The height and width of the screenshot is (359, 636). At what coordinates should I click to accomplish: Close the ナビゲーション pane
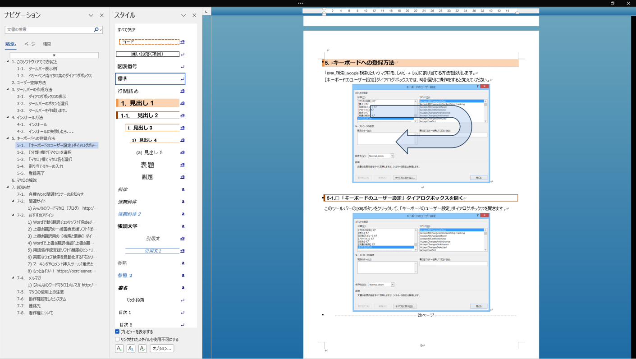tap(101, 15)
